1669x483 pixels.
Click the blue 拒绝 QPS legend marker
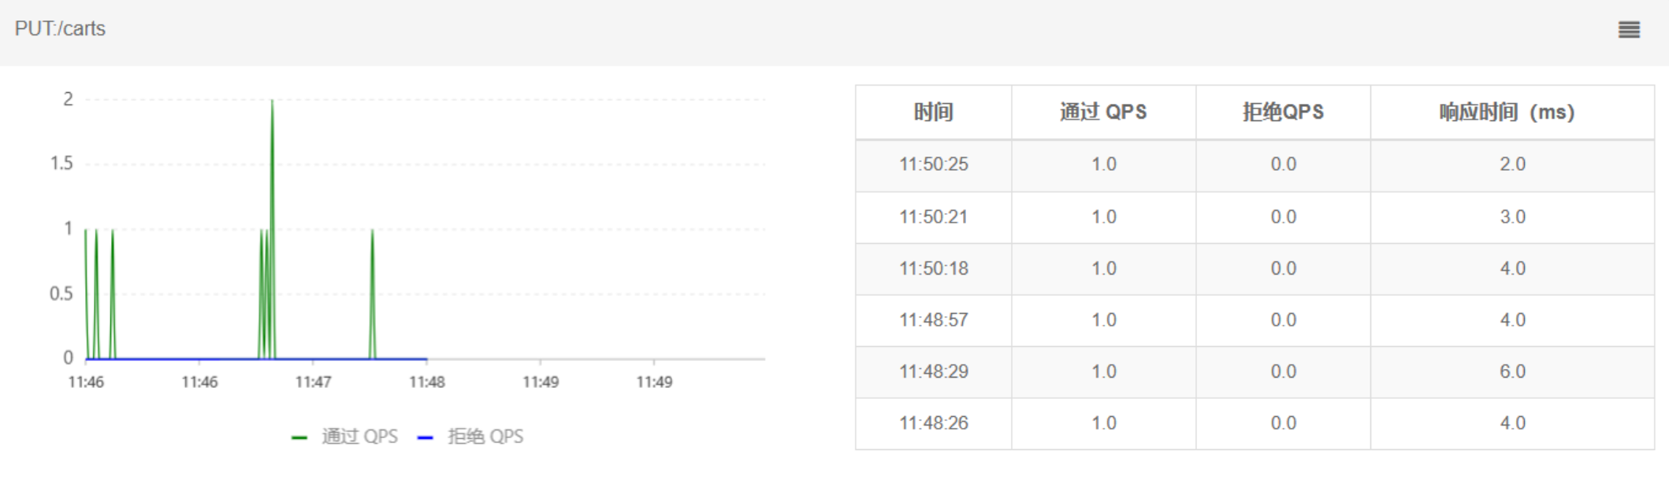tap(426, 437)
